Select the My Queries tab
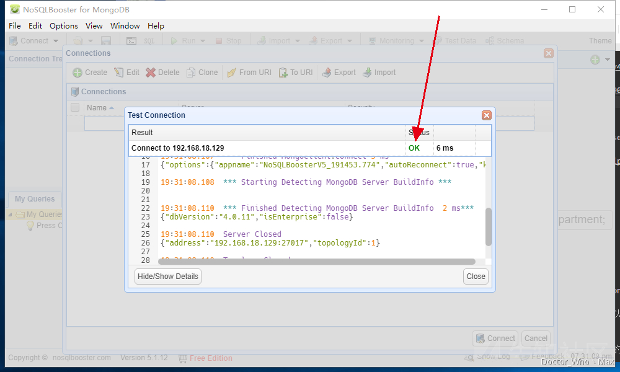620x372 pixels. [35, 199]
